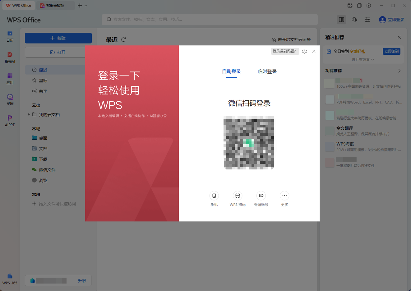Close the login dialog

click(x=314, y=51)
